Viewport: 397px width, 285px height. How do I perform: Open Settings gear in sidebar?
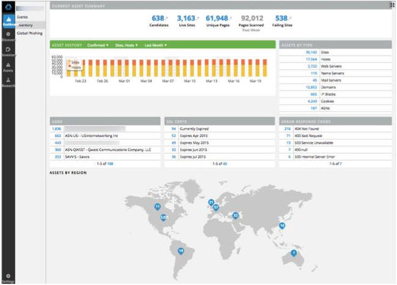8,278
